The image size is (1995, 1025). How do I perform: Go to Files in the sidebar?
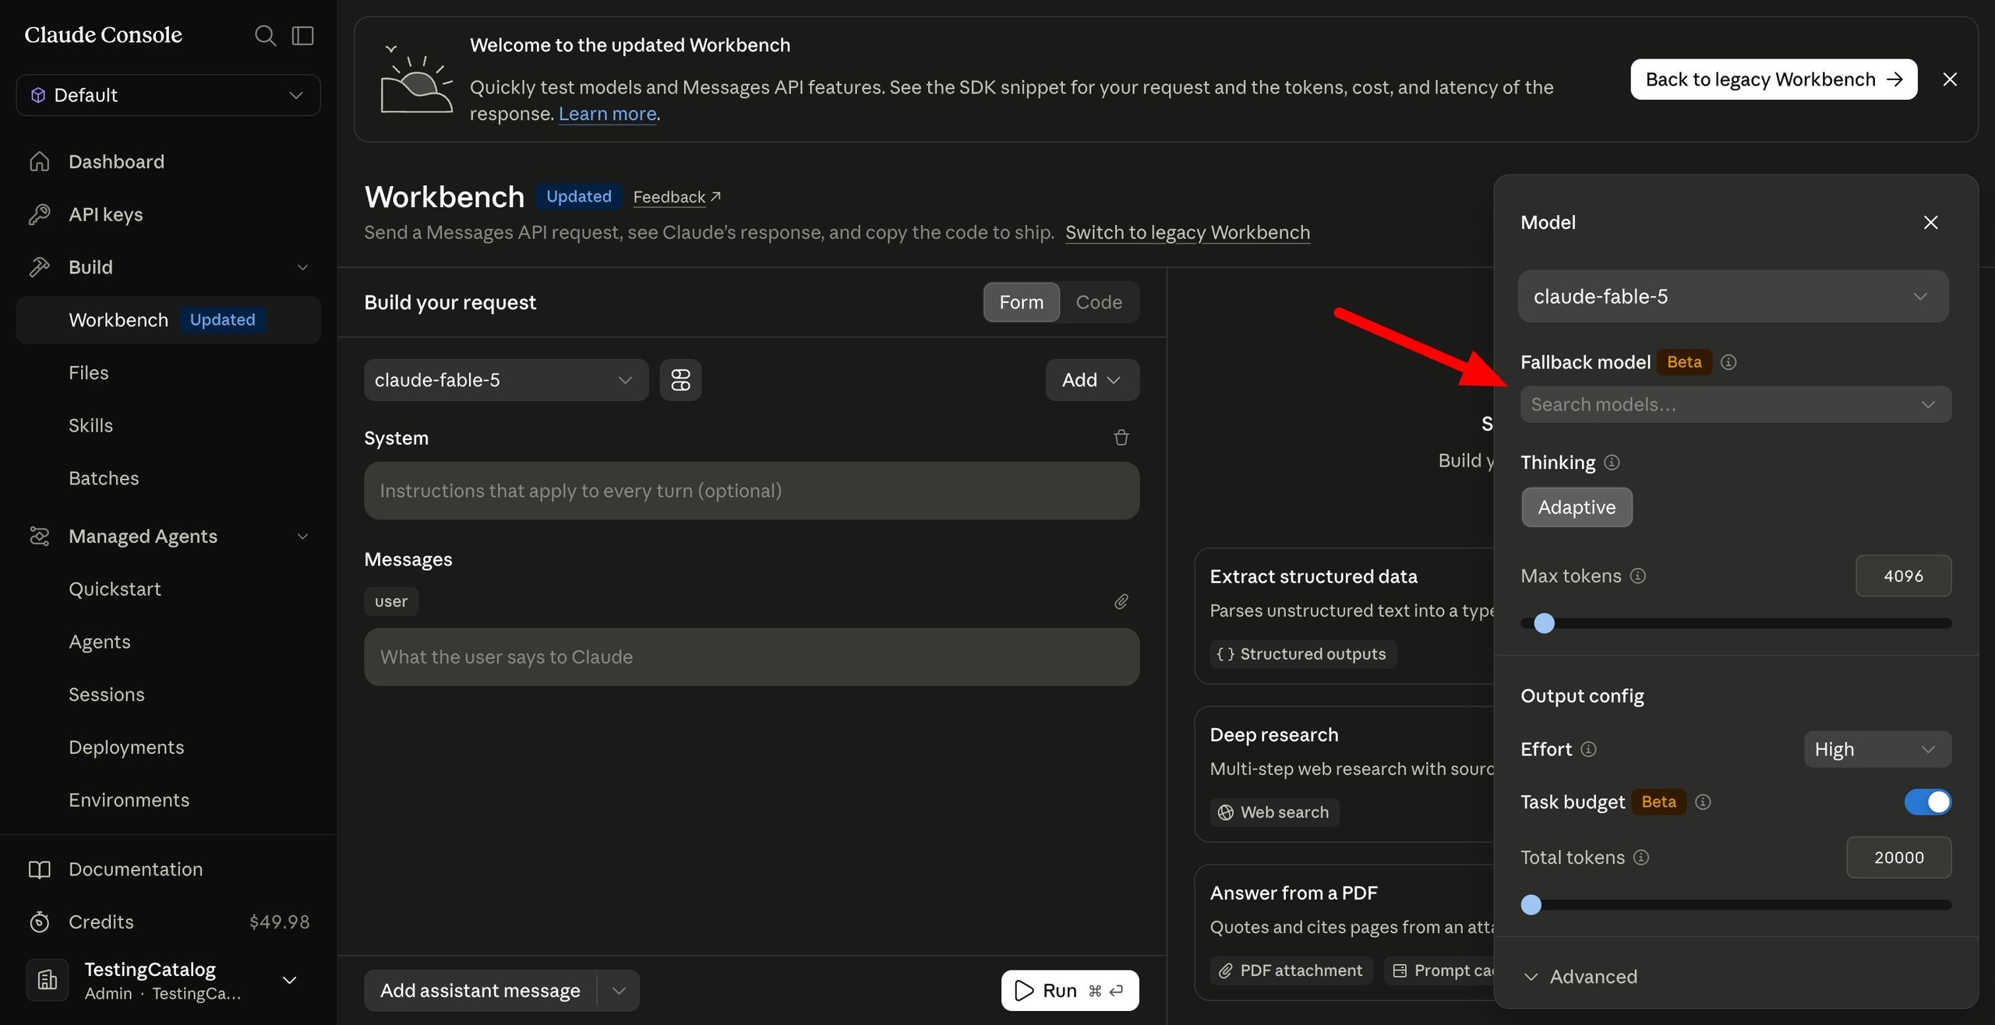pyautogui.click(x=88, y=373)
